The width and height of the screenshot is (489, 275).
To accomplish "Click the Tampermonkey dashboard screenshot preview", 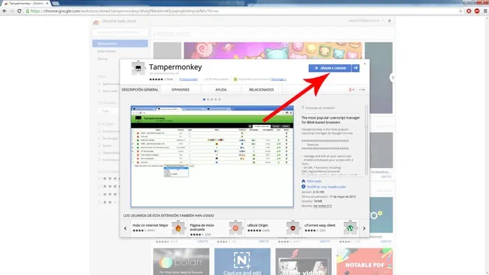I will (212, 156).
